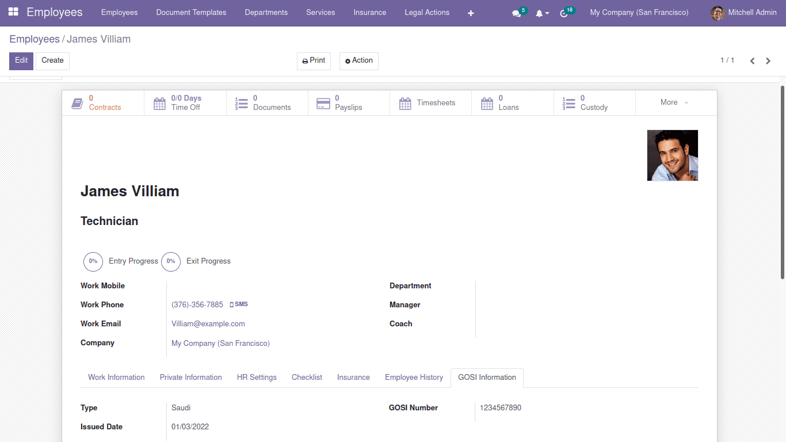Open the Villiam@example.com email link
786x442 pixels.
[208, 323]
